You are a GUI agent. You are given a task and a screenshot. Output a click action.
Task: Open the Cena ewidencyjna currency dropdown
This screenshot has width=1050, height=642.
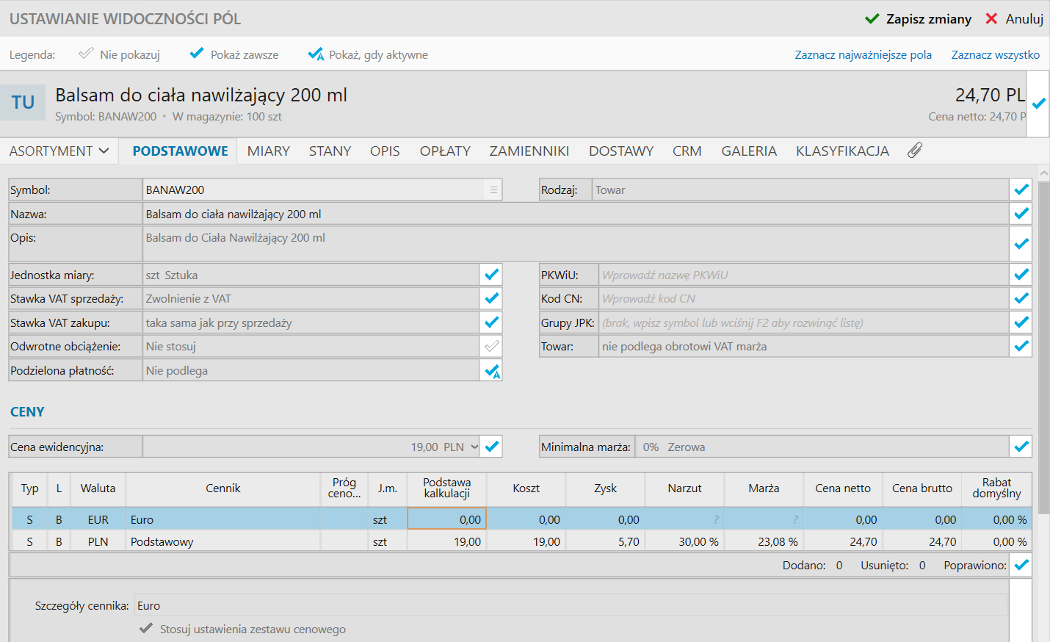tap(474, 447)
